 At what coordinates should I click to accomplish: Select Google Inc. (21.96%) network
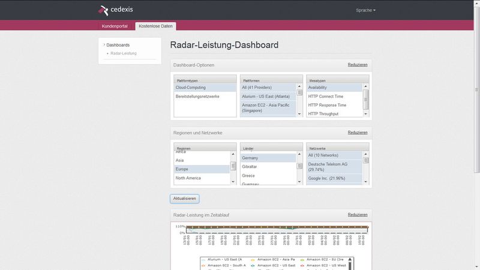(x=335, y=178)
